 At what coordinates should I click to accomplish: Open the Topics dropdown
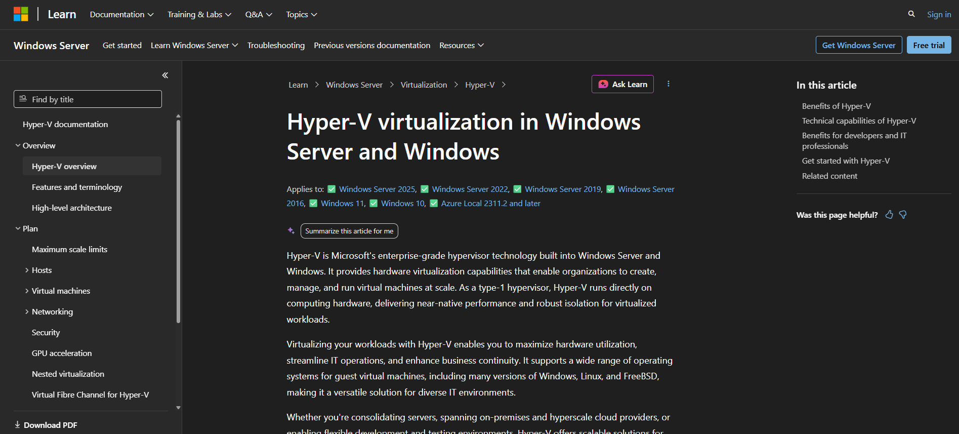[302, 14]
